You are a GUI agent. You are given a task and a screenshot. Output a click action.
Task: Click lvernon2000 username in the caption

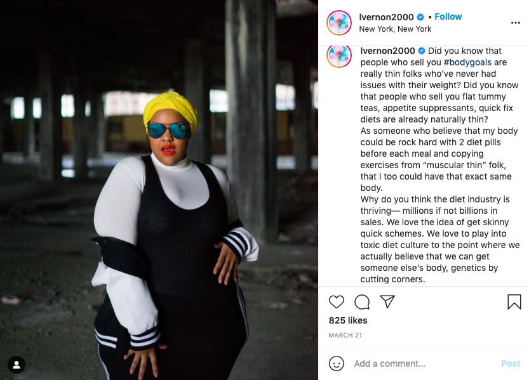387,51
